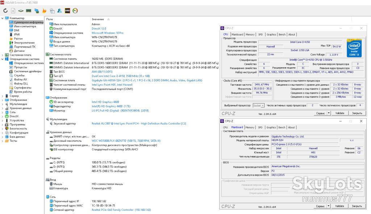Click Validate in CPU-Z Mainboard window

pyautogui.click(x=339, y=206)
